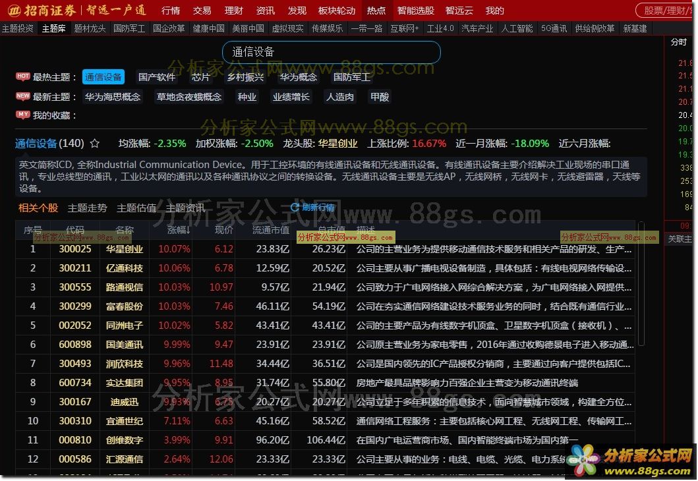Open the 相关个股 tab
This screenshot has height=481, width=698.
(x=38, y=208)
